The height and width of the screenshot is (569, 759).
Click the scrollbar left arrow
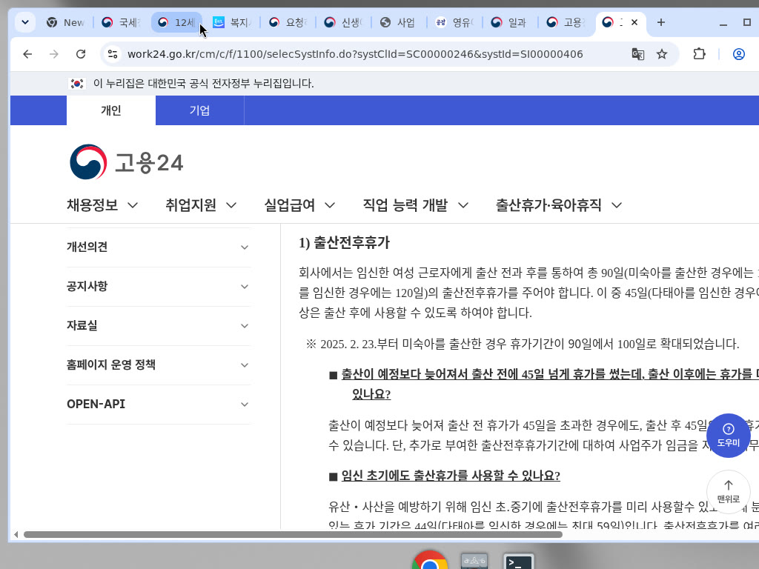tap(16, 535)
